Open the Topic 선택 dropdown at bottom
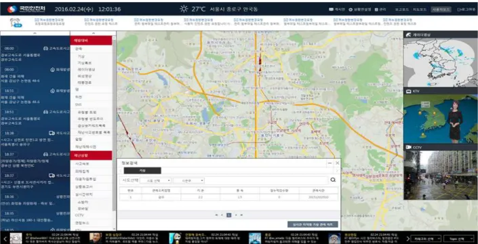Screen dimensions: 478x244 coord(460,239)
